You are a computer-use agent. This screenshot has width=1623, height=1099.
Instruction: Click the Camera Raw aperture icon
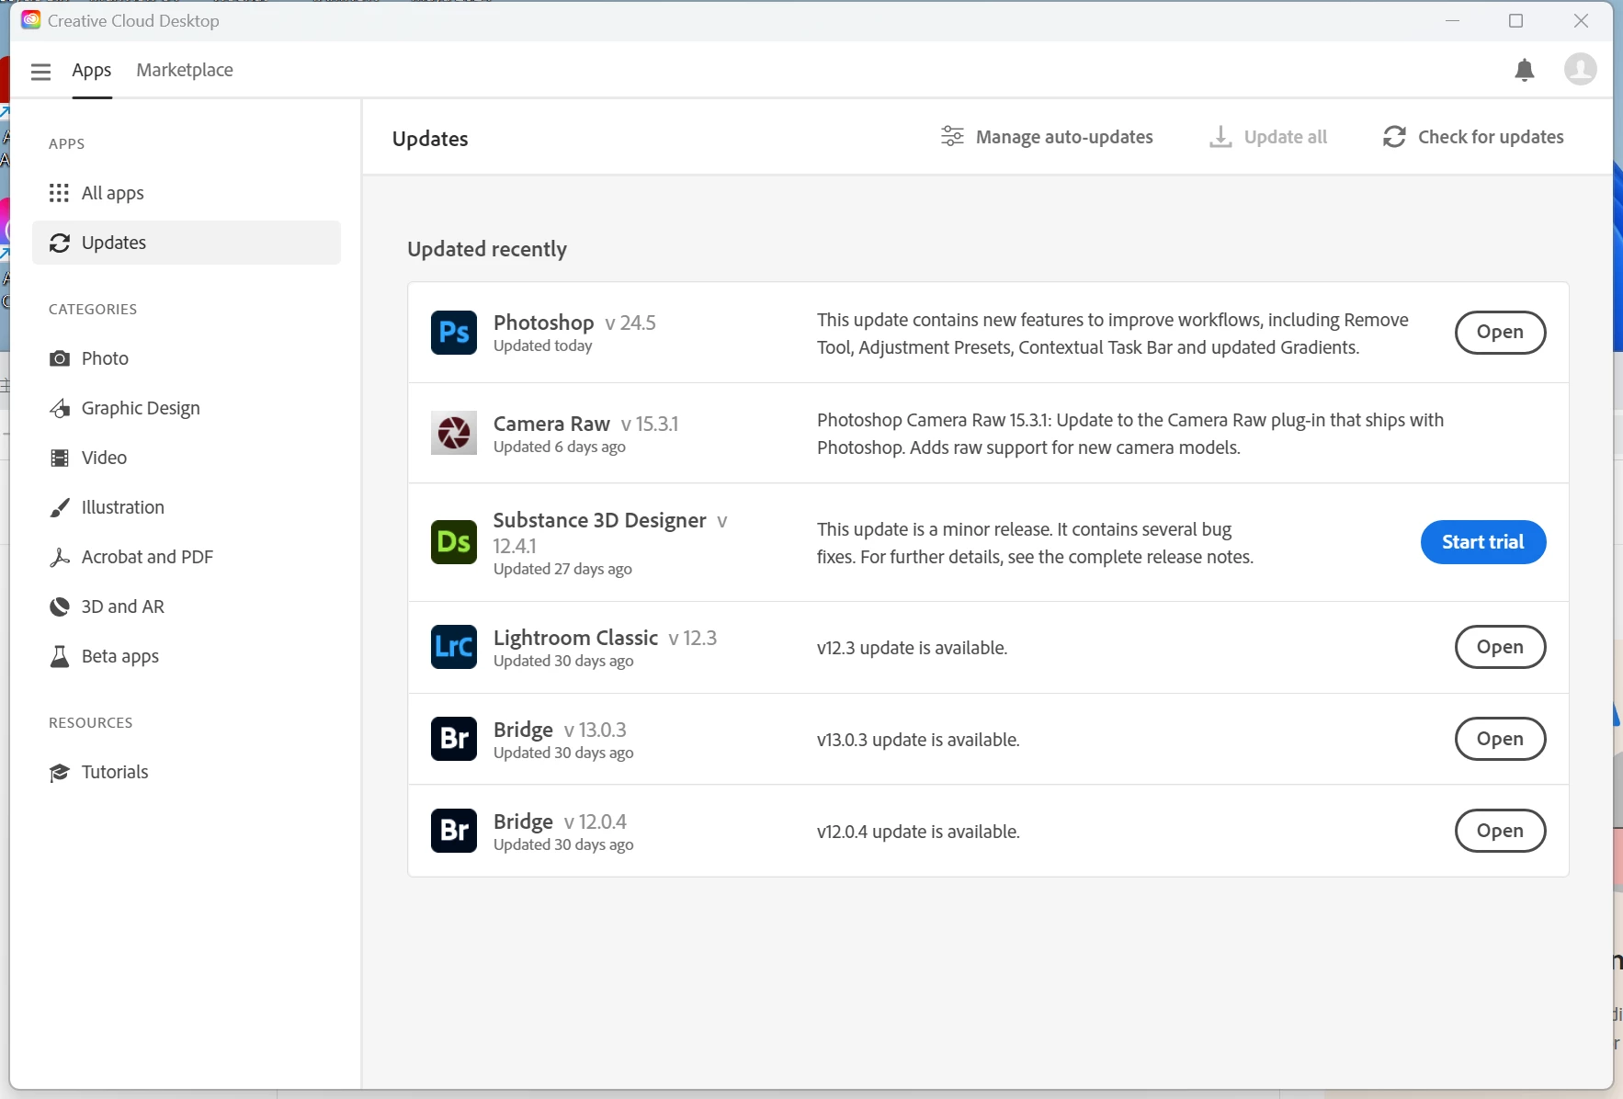[454, 433]
